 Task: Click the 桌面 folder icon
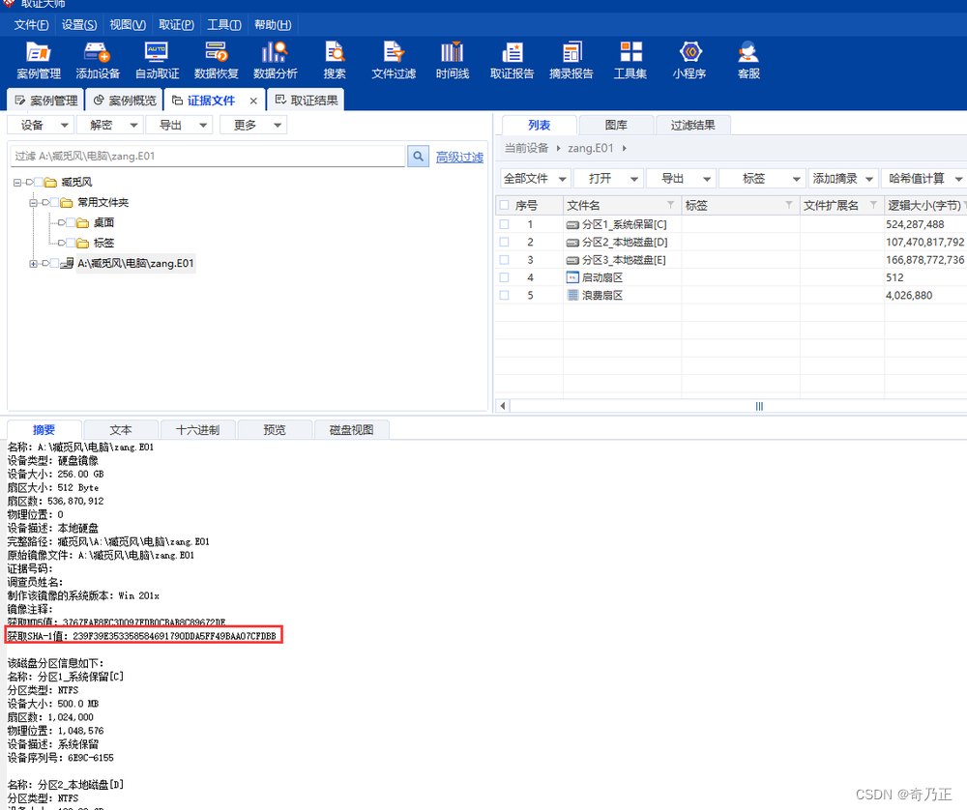coord(82,223)
